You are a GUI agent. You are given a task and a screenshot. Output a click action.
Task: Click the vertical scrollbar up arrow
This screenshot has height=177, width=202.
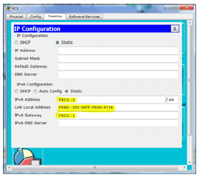[189, 23]
